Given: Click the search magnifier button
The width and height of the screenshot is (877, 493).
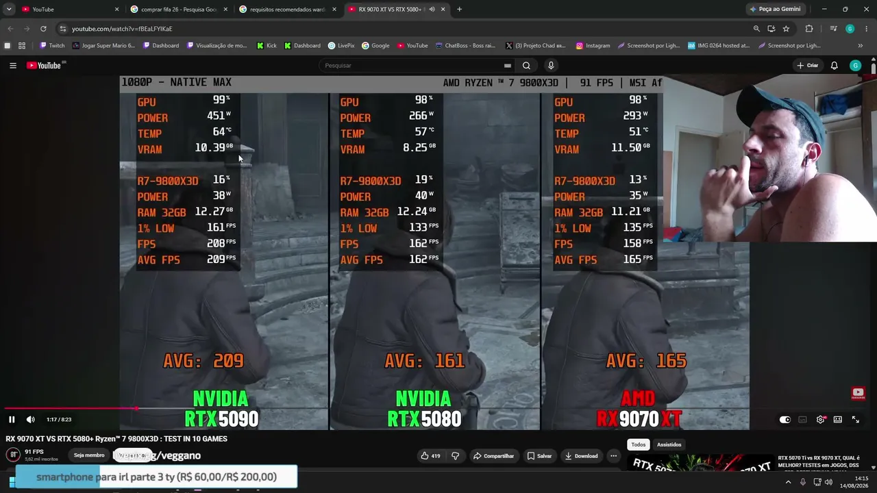Looking at the screenshot, I should tap(526, 66).
